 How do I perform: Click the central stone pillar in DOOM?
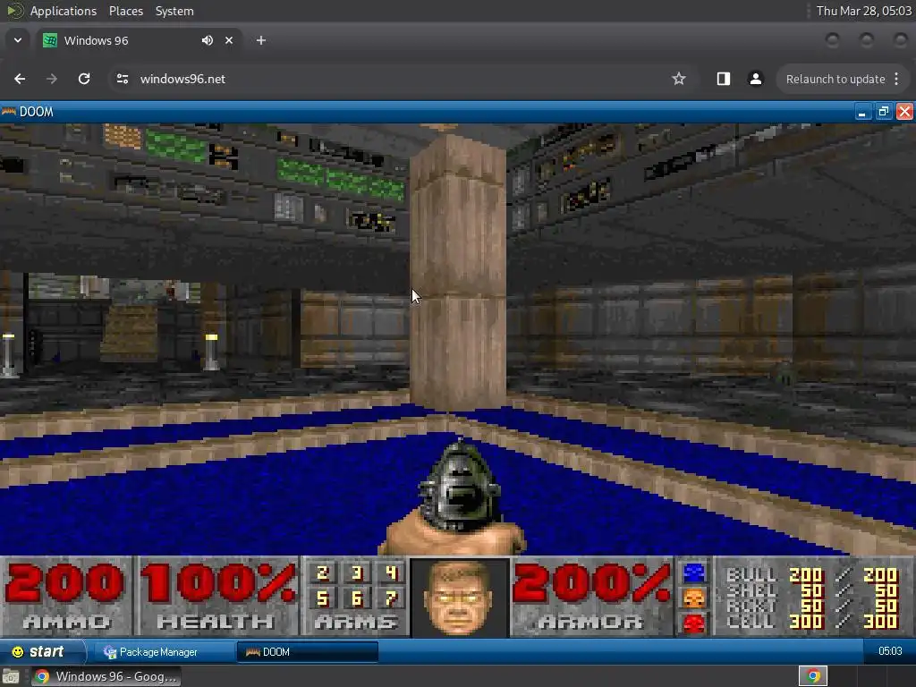[x=458, y=272]
